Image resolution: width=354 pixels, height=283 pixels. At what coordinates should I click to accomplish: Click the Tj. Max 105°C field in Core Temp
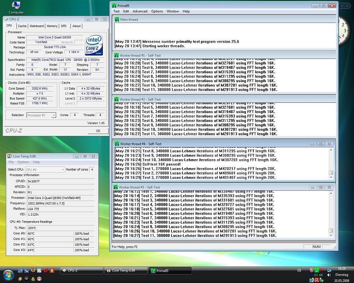60,228
